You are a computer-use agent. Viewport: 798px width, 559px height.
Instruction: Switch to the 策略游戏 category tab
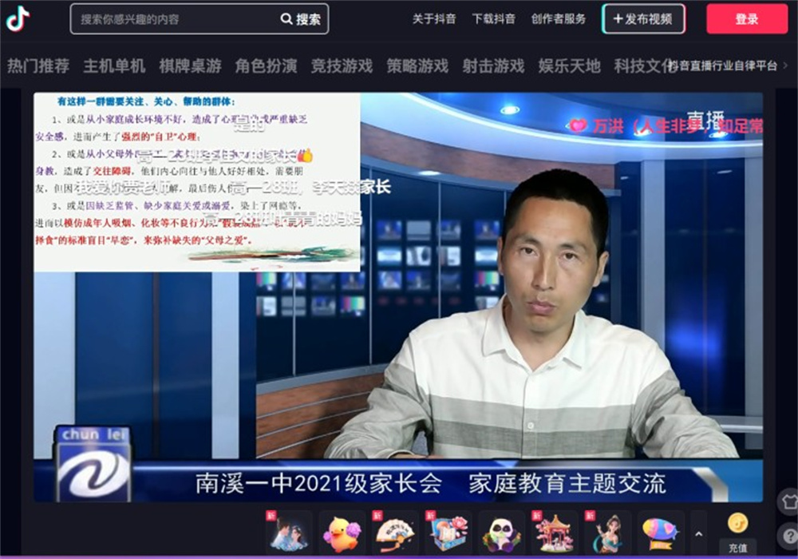click(417, 65)
